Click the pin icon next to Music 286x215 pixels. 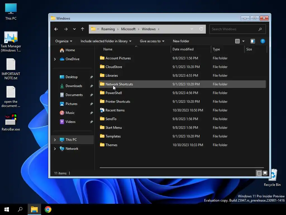click(91, 113)
